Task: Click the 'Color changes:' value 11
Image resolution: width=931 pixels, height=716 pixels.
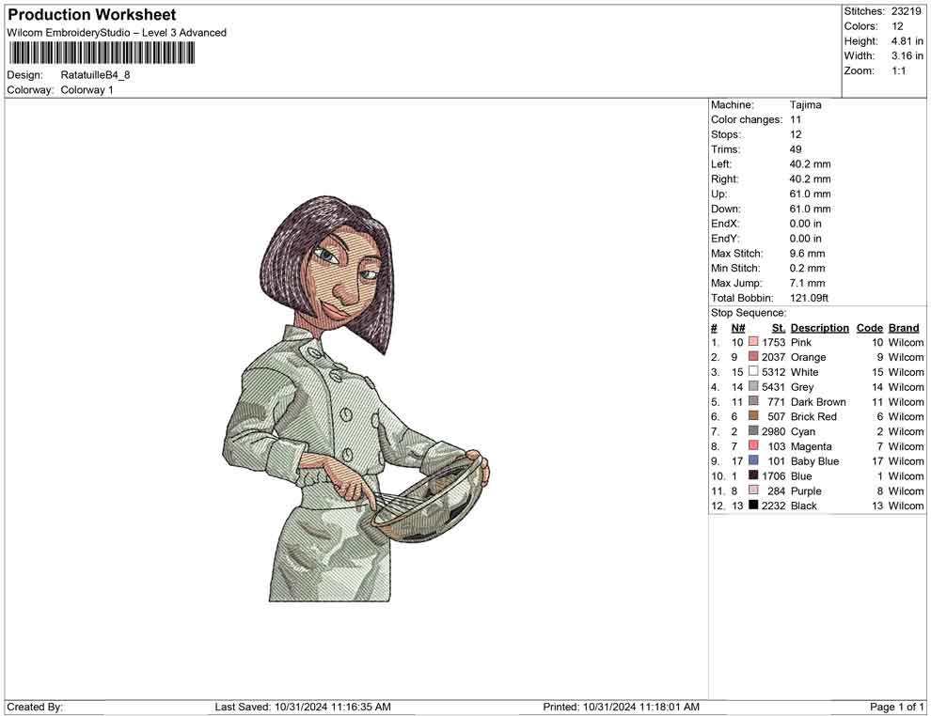Action: 796,119
